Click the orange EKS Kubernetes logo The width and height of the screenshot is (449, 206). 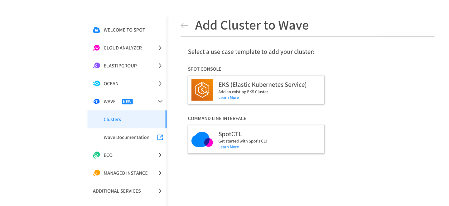(202, 90)
